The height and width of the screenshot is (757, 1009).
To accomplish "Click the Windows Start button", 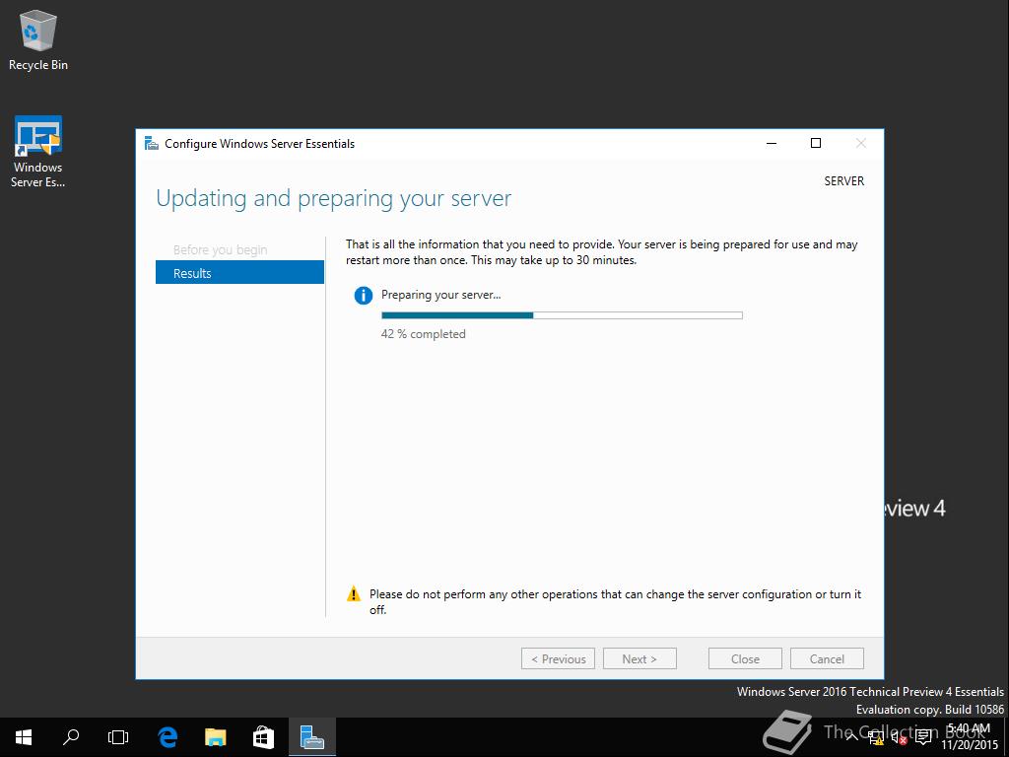I will (x=24, y=737).
